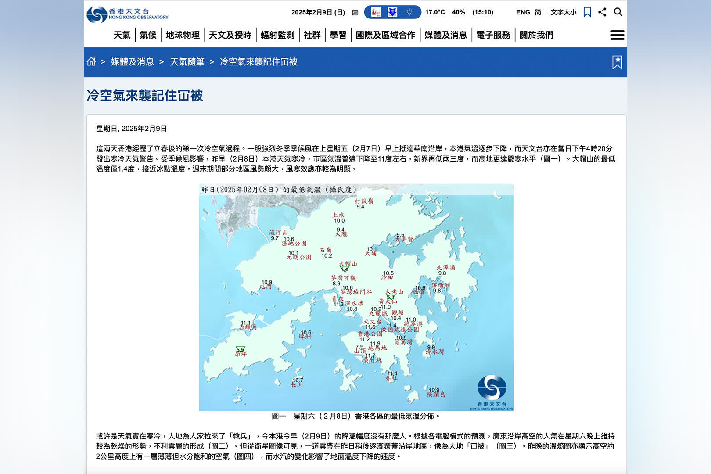This screenshot has height=474, width=711.
Task: Switch language to ENG
Action: (523, 12)
